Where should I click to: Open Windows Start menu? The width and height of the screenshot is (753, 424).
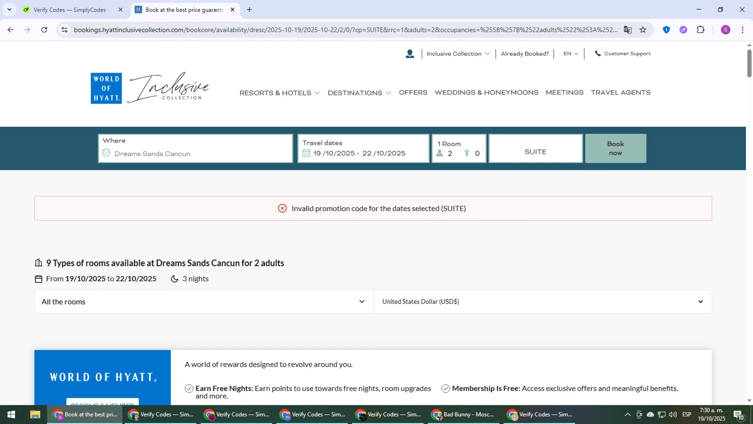click(x=11, y=415)
